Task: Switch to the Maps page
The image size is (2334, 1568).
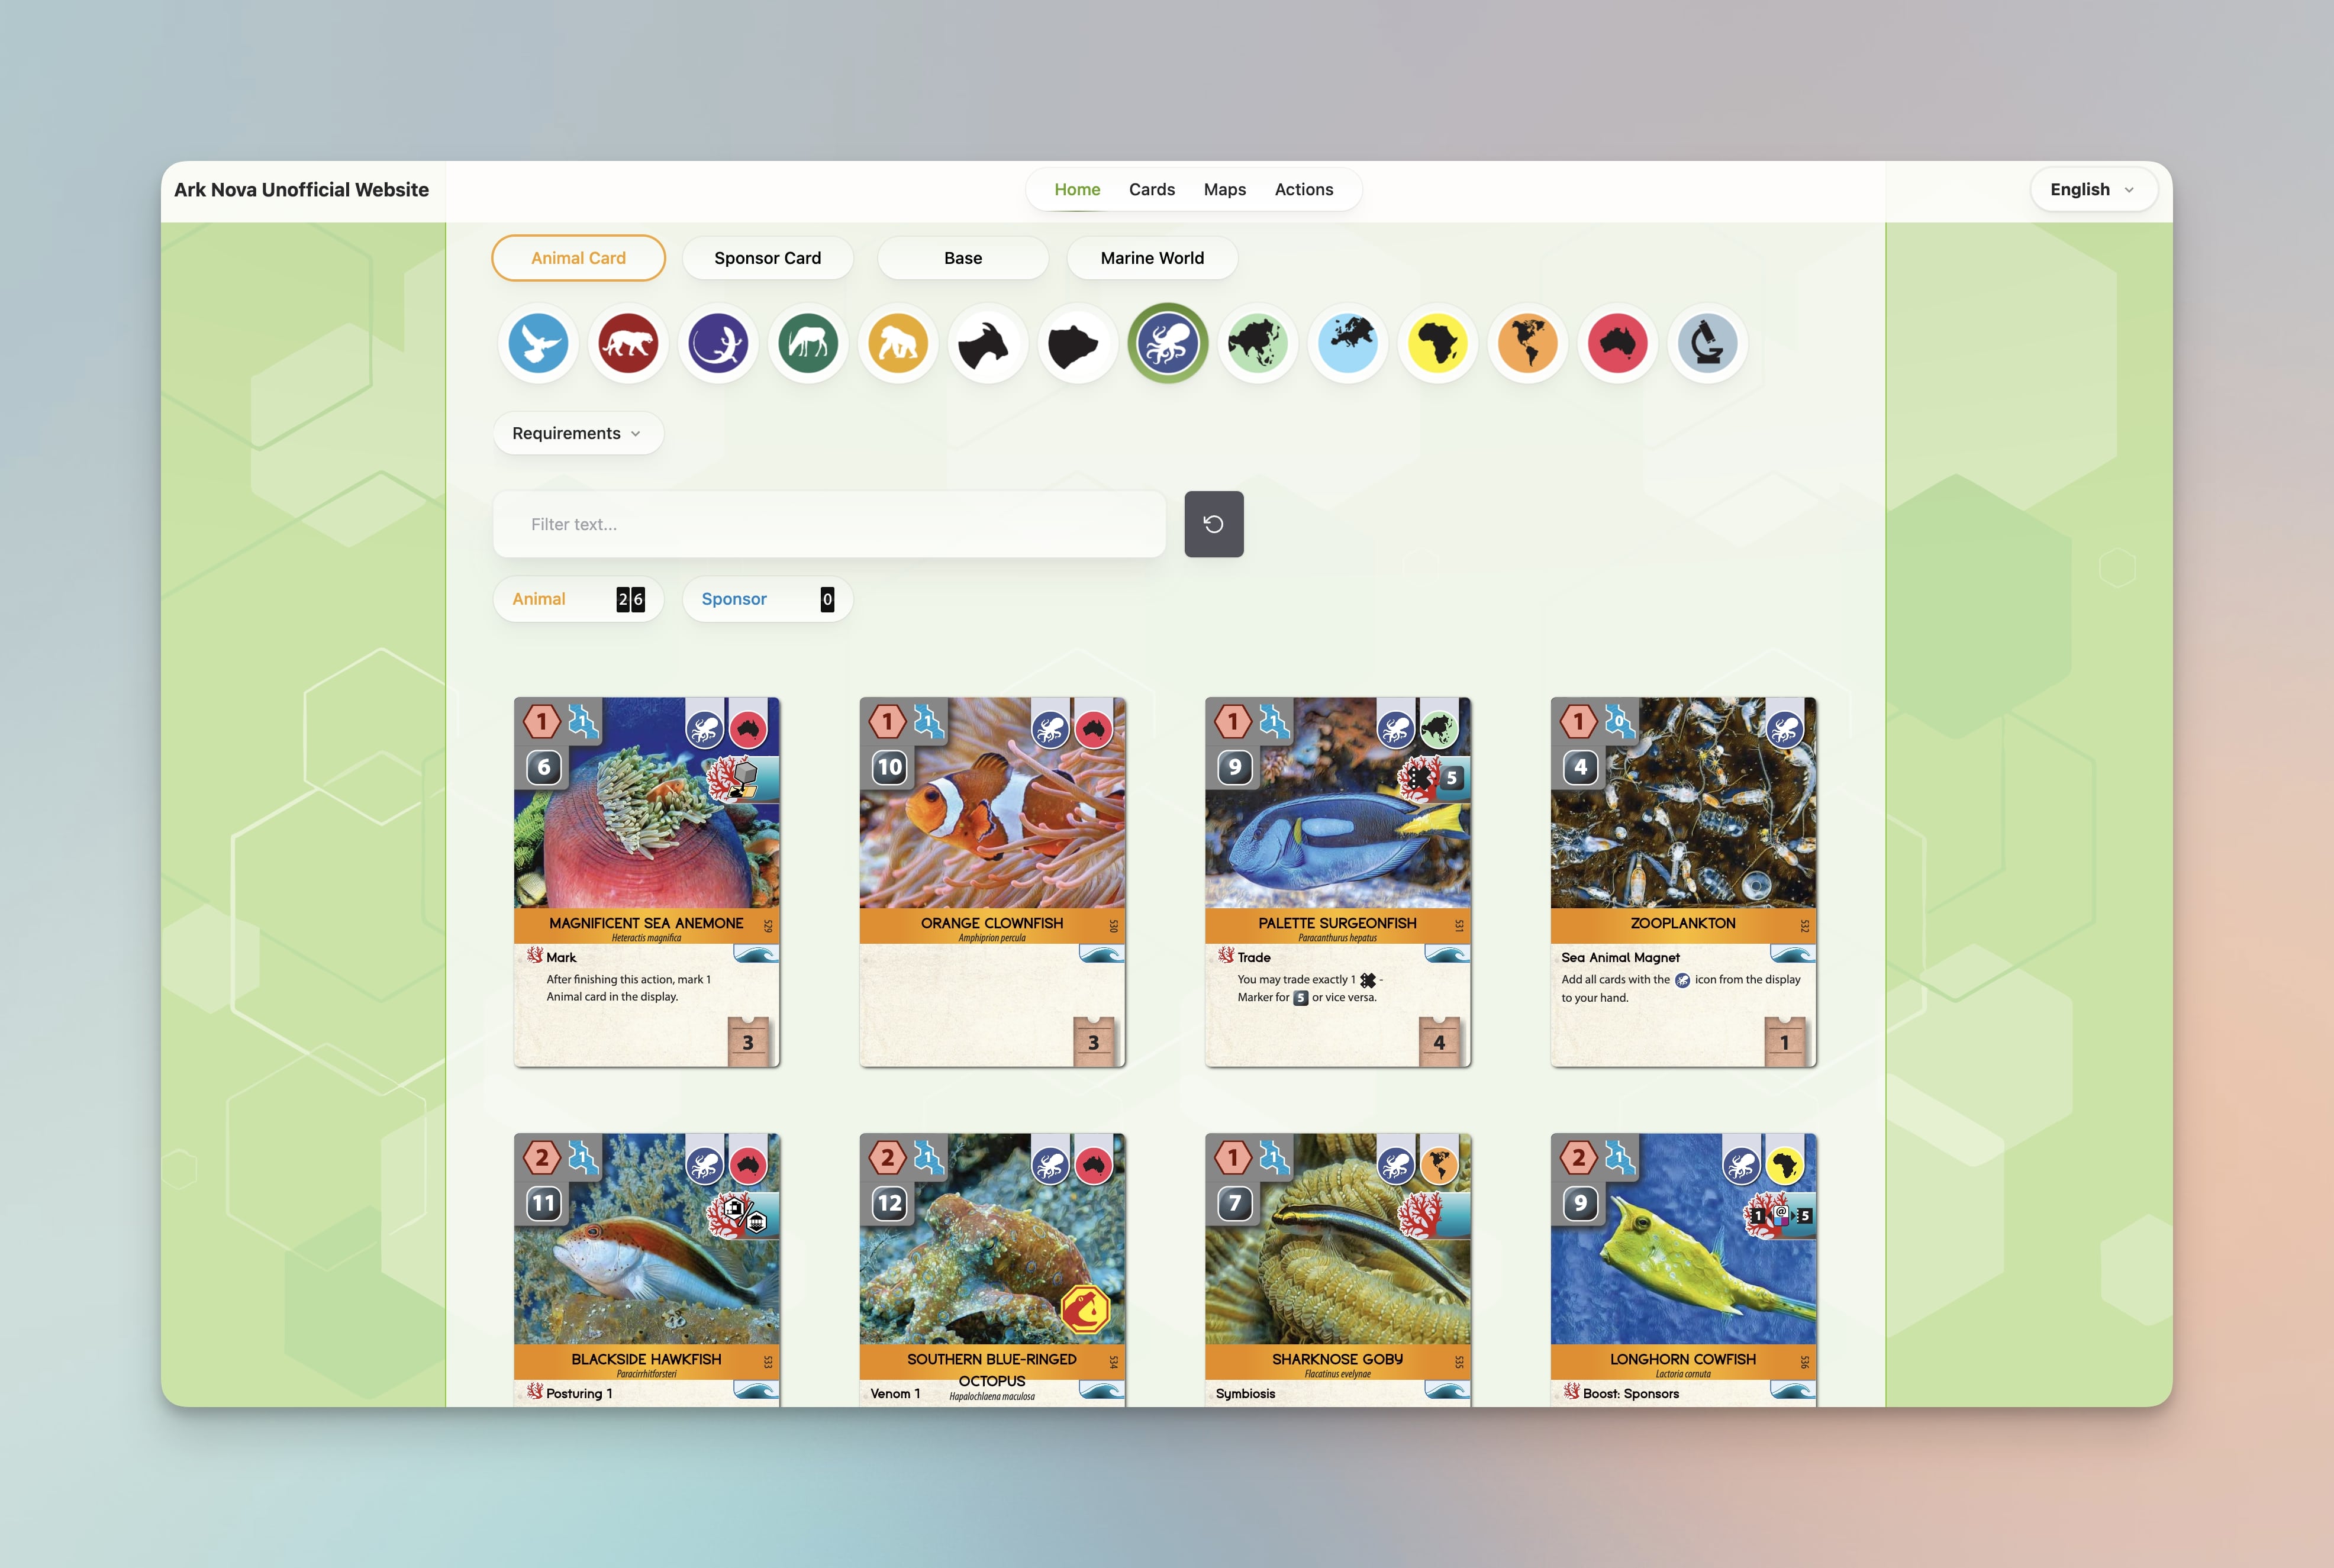Action: (x=1224, y=189)
